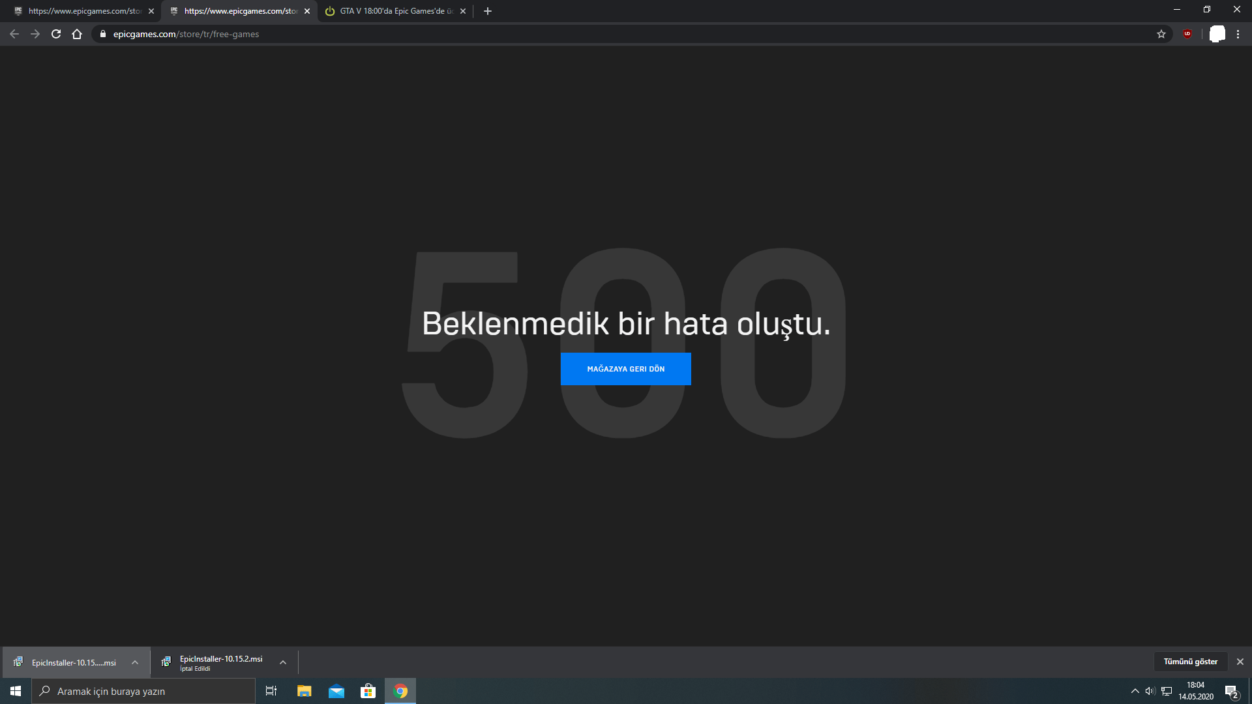Open the uBlock Origin extension

click(x=1187, y=34)
